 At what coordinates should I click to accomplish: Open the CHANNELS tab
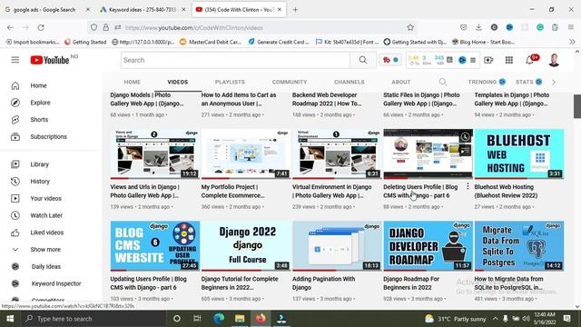pos(349,82)
